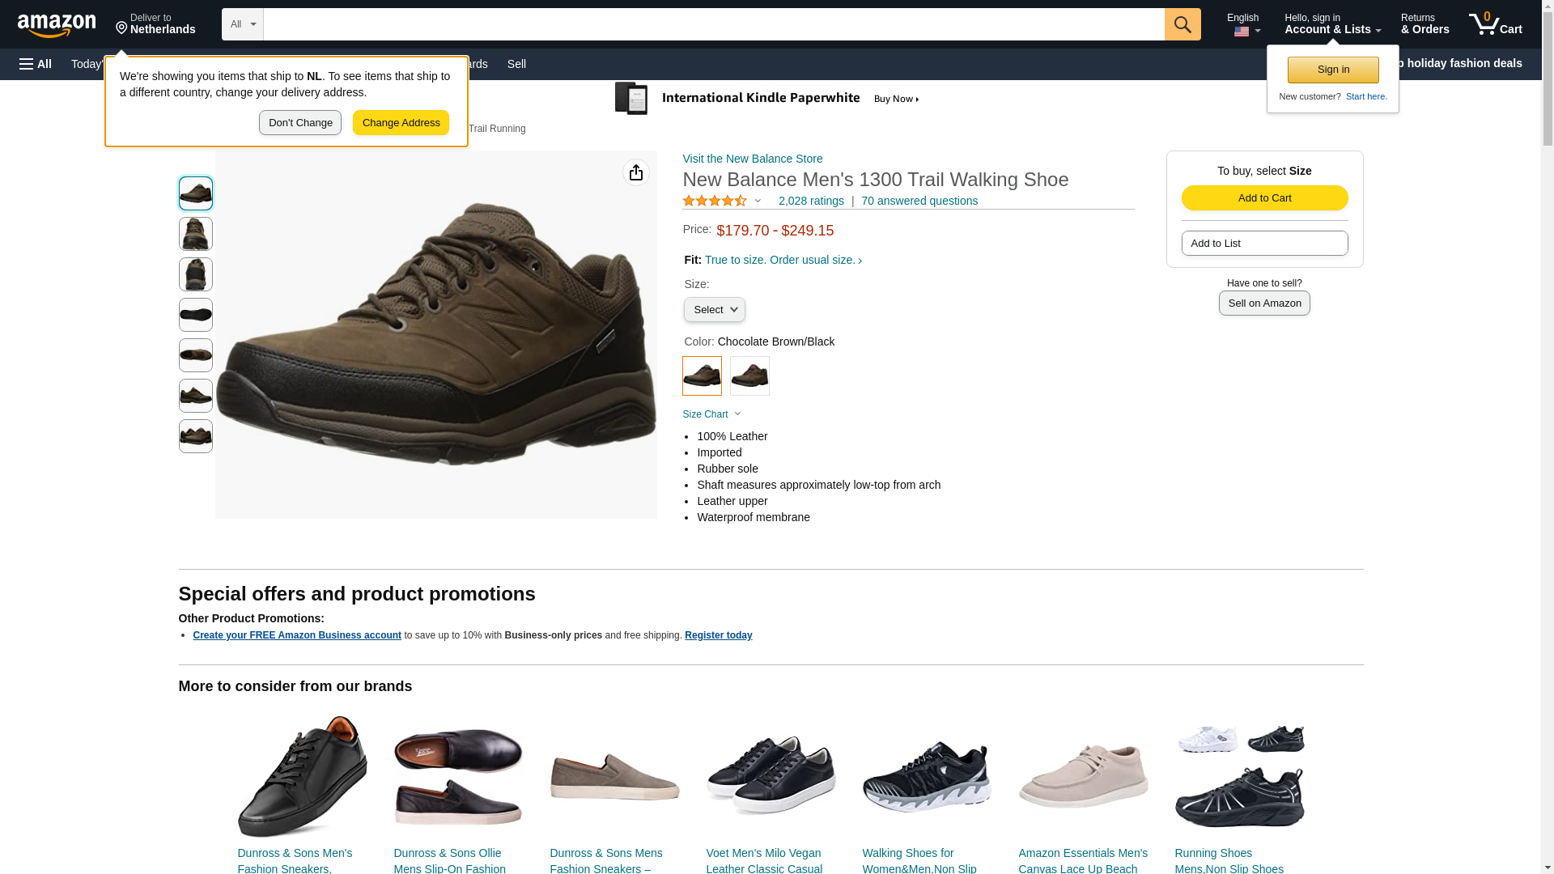
Task: Click the Amazon logo
Action: [x=57, y=25]
